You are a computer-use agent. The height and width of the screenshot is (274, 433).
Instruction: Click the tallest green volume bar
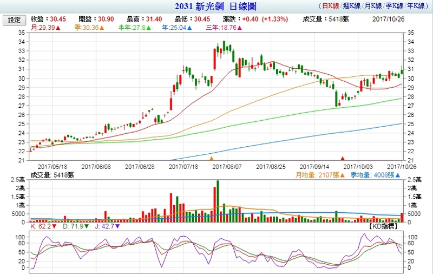218,201
